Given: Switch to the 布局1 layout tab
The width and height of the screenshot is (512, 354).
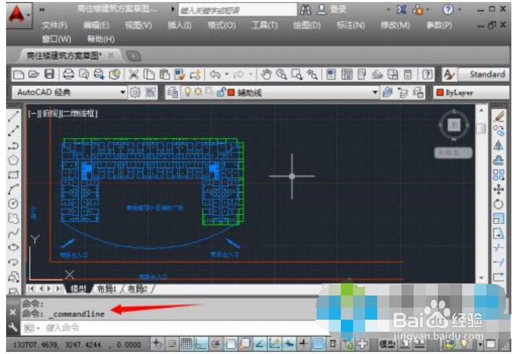Looking at the screenshot, I should pos(106,289).
